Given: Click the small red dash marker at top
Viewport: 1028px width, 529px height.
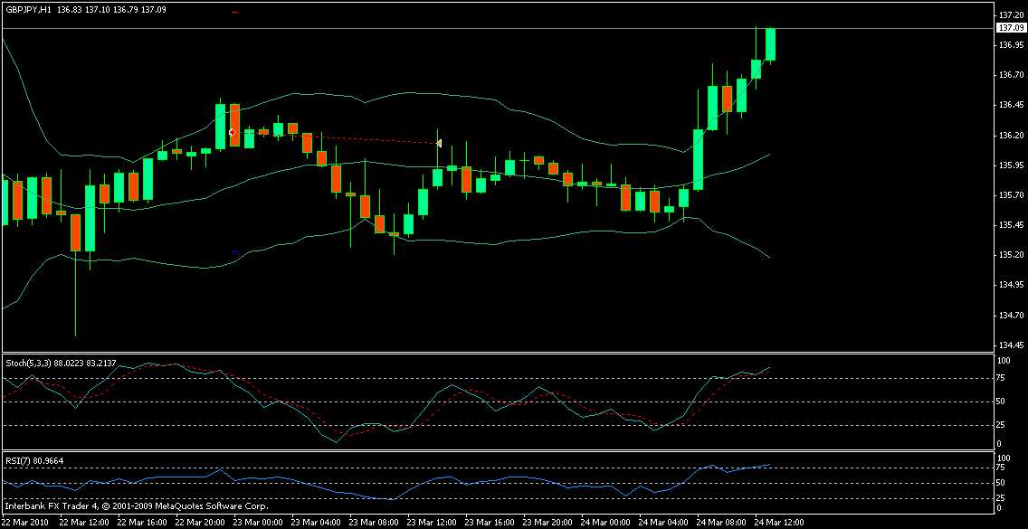Looking at the screenshot, I should [x=235, y=12].
